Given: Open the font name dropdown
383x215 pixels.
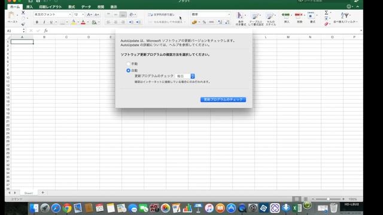Looking at the screenshot, I should pyautogui.click(x=69, y=14).
